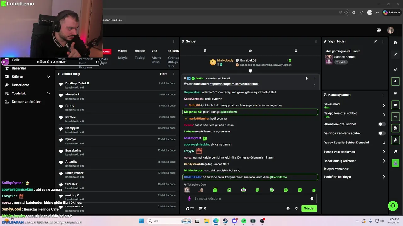
Task: Open pinned message three-dot options
Action: pos(315,78)
